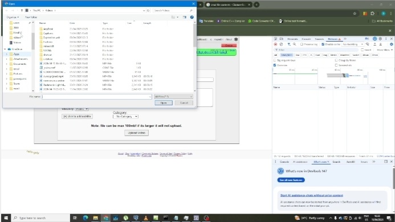Switch to the upper Console tab in DevTools
The image size is (395, 222).
[306, 39]
